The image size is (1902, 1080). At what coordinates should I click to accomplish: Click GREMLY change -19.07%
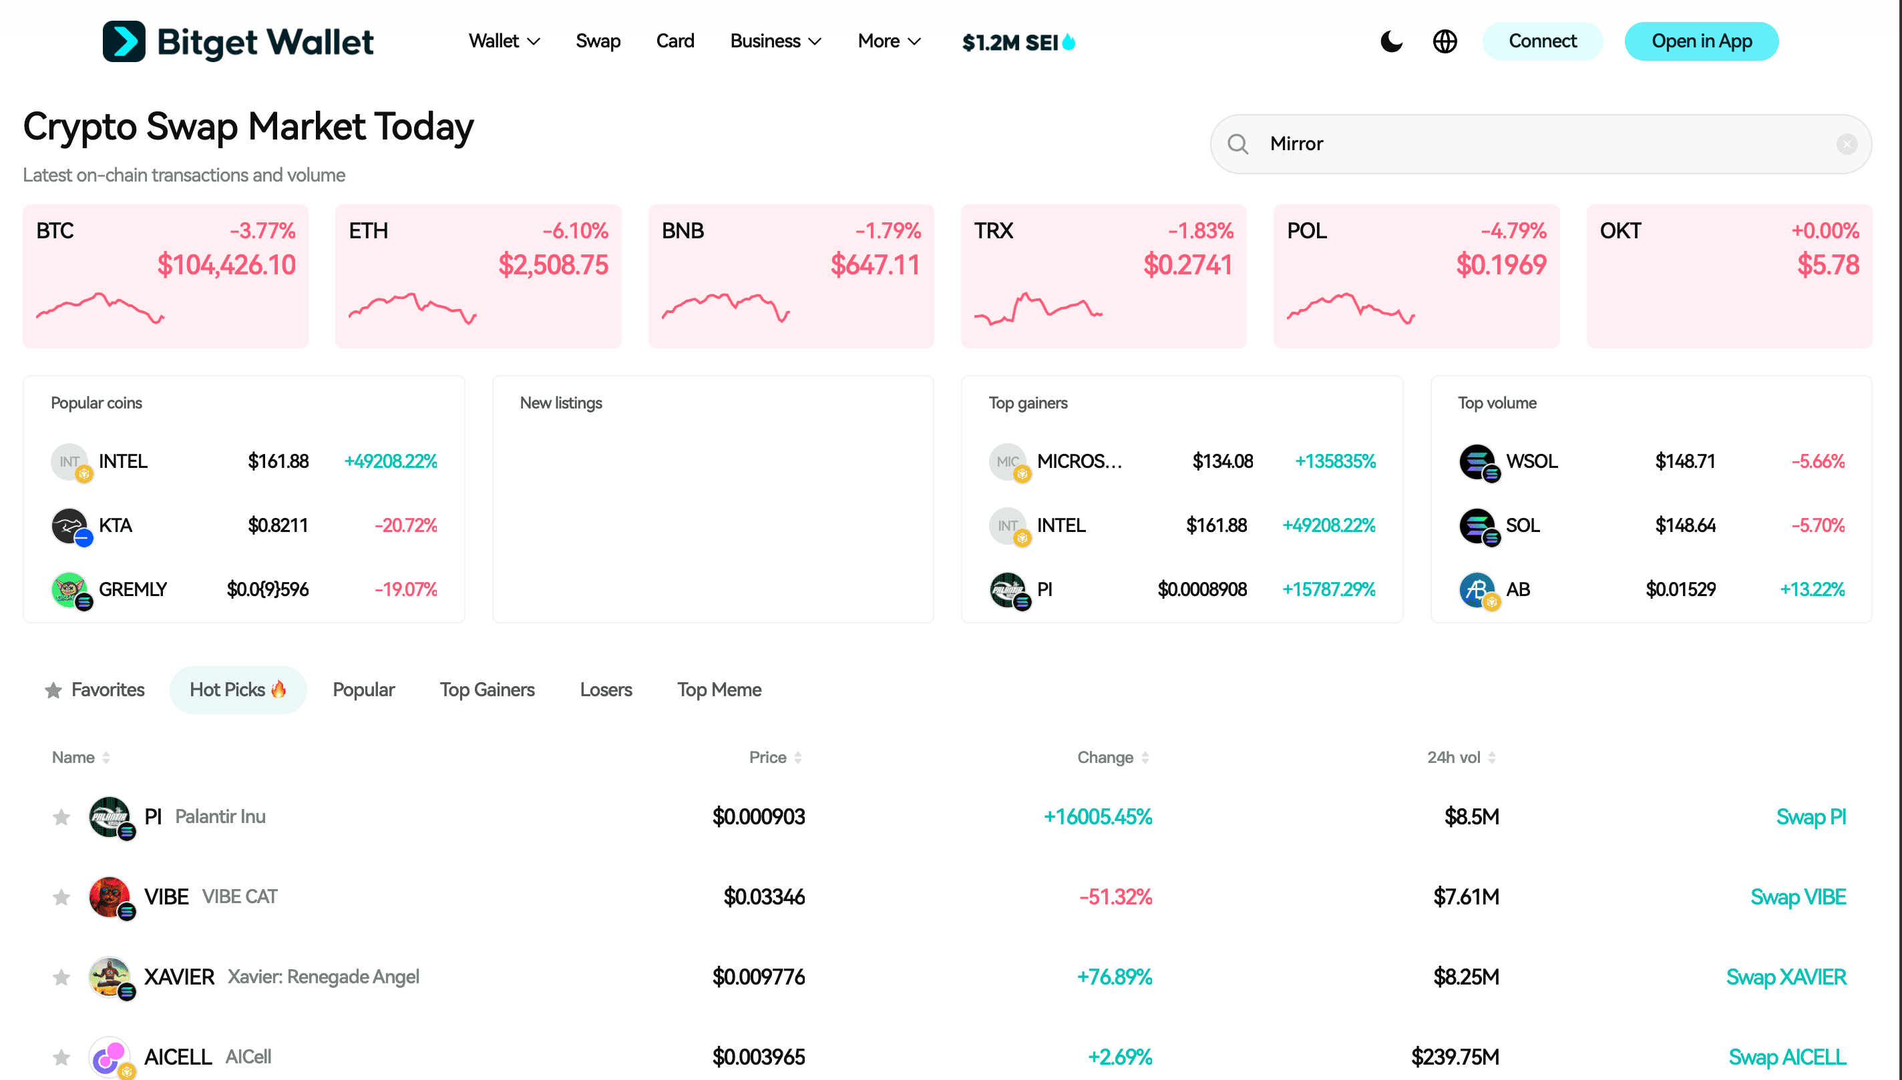pos(405,589)
